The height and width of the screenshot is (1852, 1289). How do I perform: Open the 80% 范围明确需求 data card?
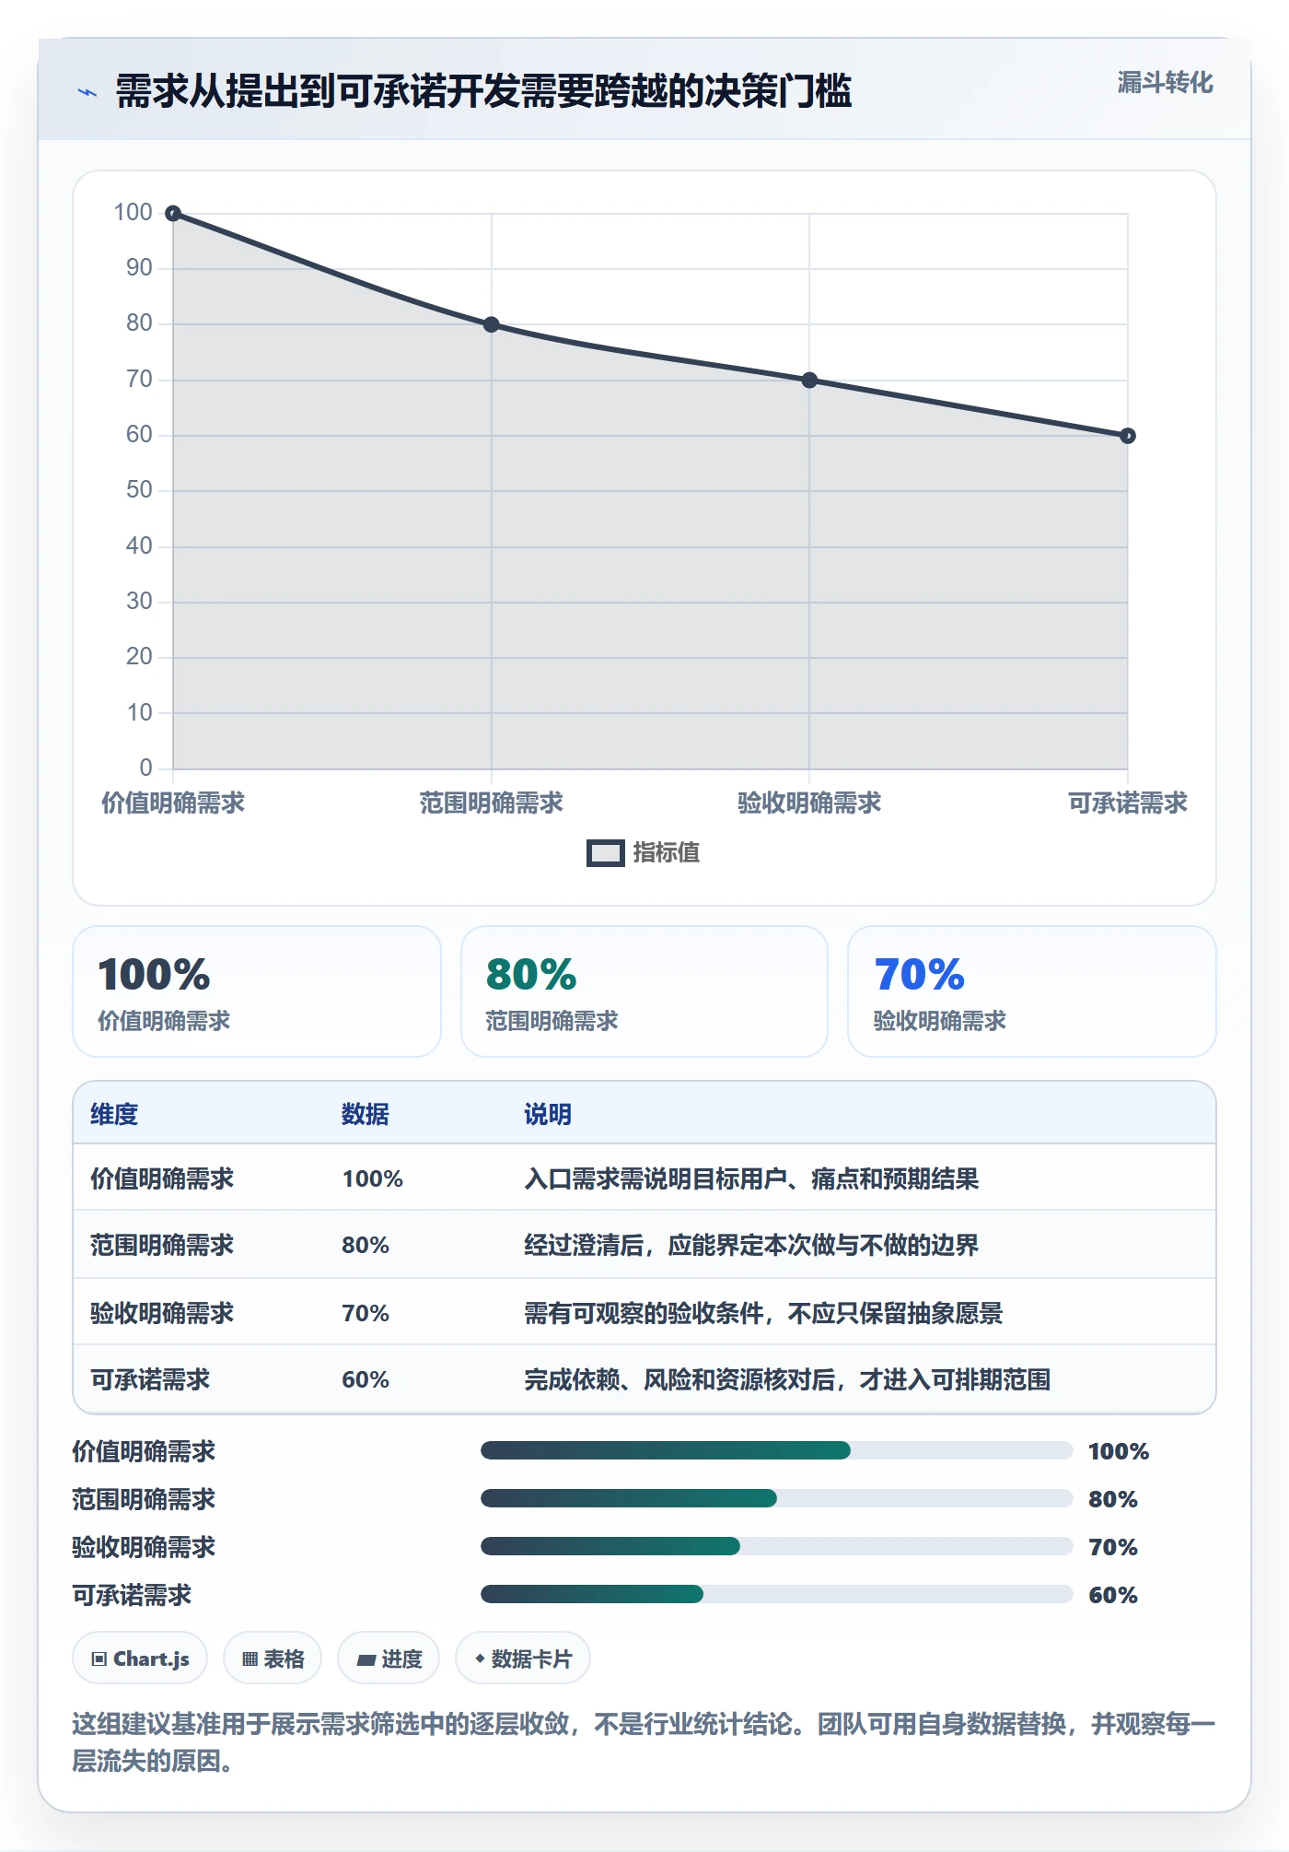click(x=644, y=991)
